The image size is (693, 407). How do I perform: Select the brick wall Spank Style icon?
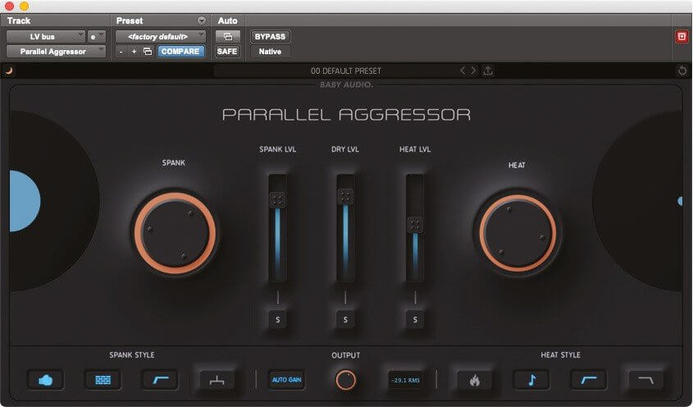(x=103, y=380)
